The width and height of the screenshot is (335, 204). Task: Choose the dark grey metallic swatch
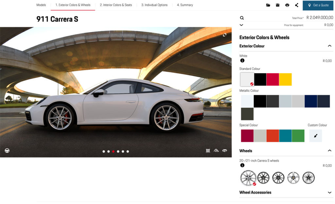273,101
